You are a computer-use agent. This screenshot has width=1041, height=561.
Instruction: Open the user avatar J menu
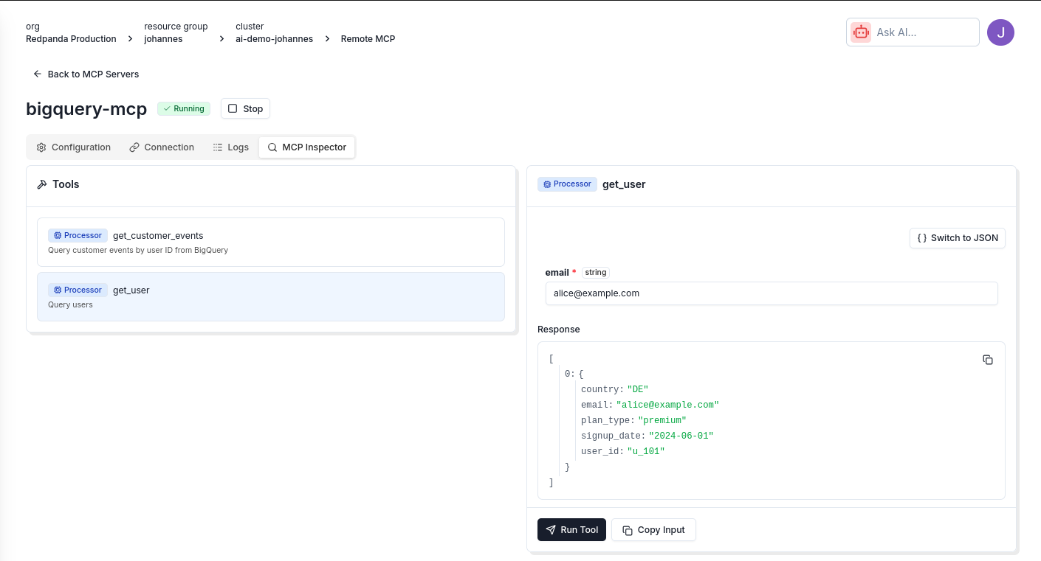[1000, 32]
